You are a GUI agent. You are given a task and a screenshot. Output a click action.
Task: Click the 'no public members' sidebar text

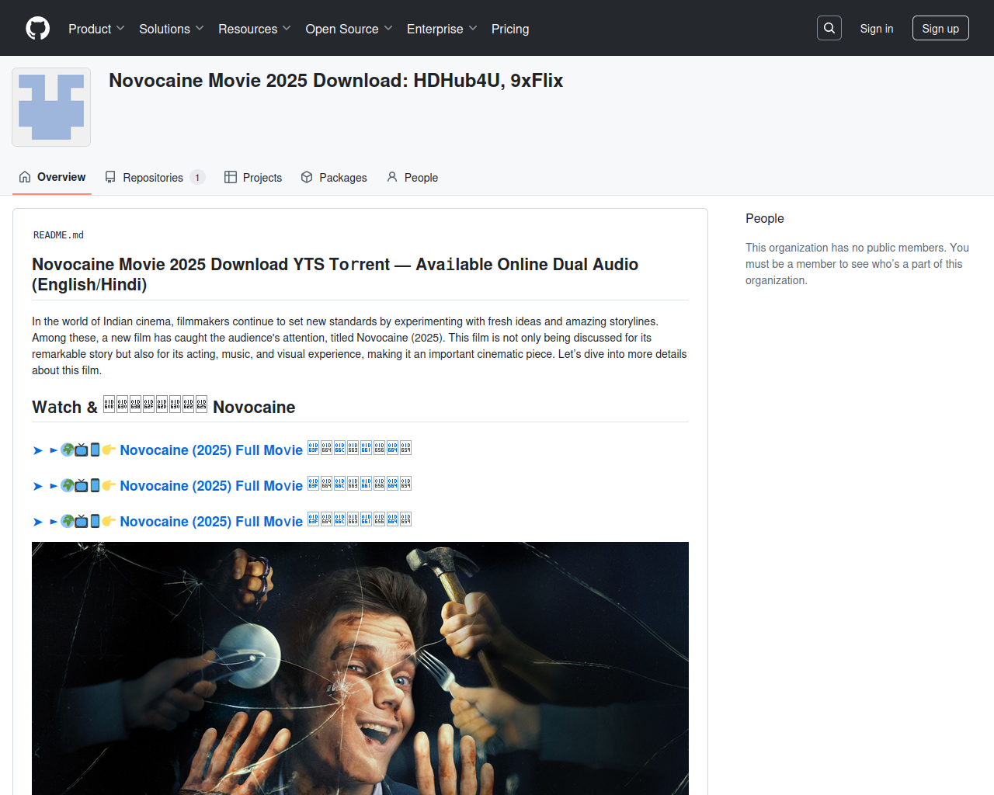pyautogui.click(x=857, y=264)
